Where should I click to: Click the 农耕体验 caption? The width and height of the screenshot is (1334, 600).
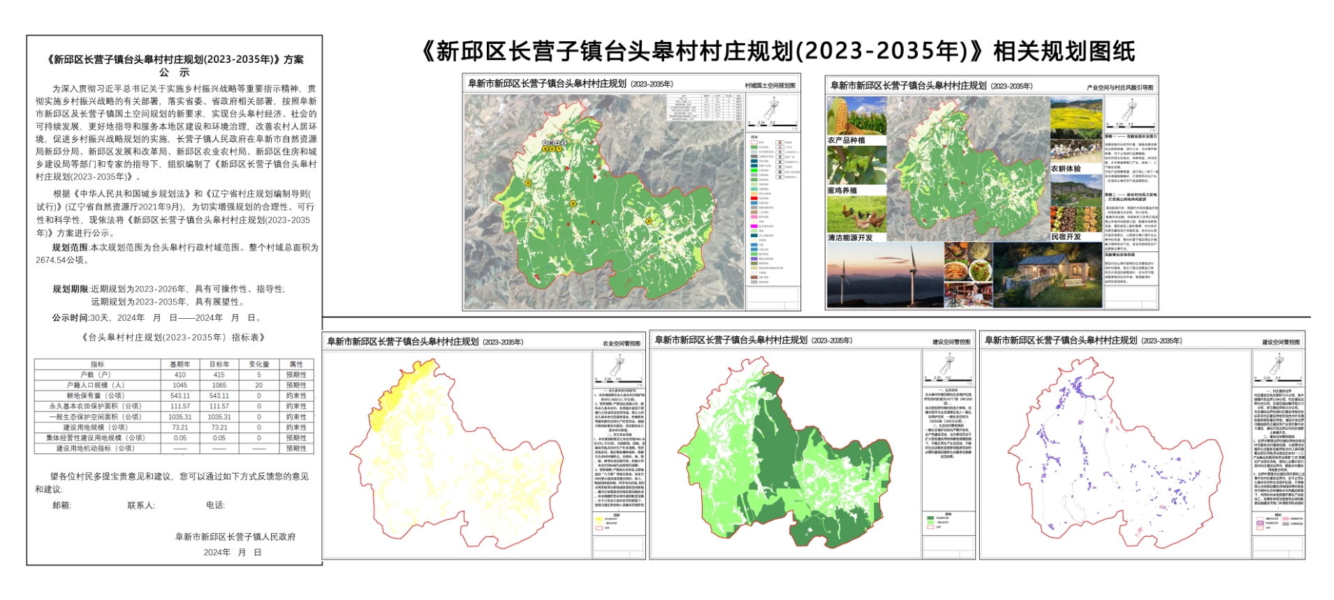[1066, 169]
